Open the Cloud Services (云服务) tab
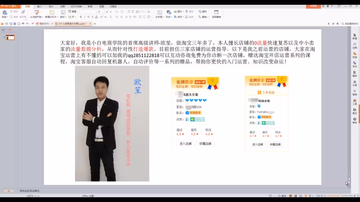 [113, 6]
